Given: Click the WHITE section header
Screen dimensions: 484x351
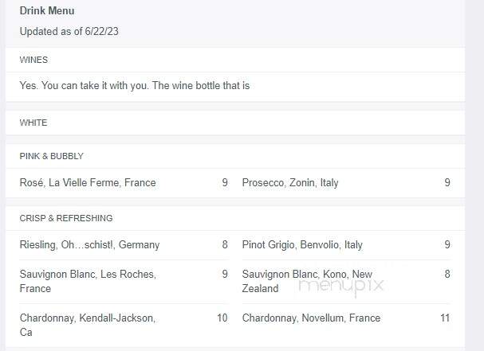Looking at the screenshot, I should tap(33, 123).
